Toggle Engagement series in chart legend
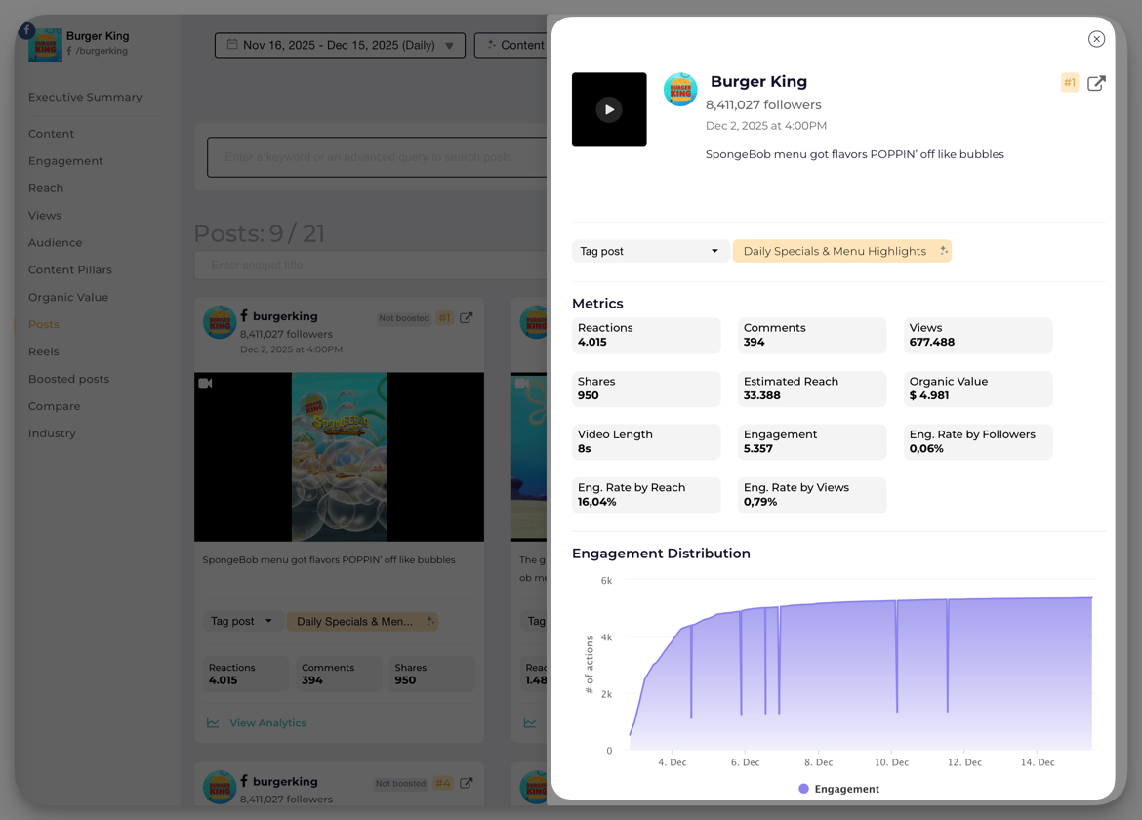1142x820 pixels. 838,789
